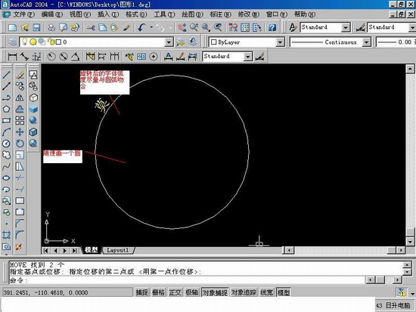Select the Circle draw tool

pyautogui.click(x=6, y=144)
